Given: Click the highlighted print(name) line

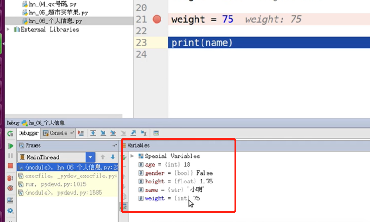Looking at the screenshot, I should (269, 43).
